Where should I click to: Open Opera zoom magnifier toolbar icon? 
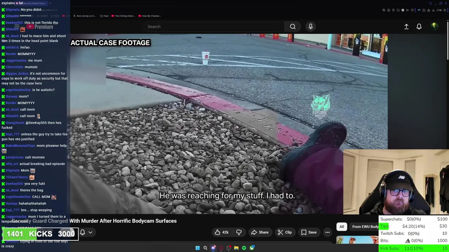coord(384,10)
